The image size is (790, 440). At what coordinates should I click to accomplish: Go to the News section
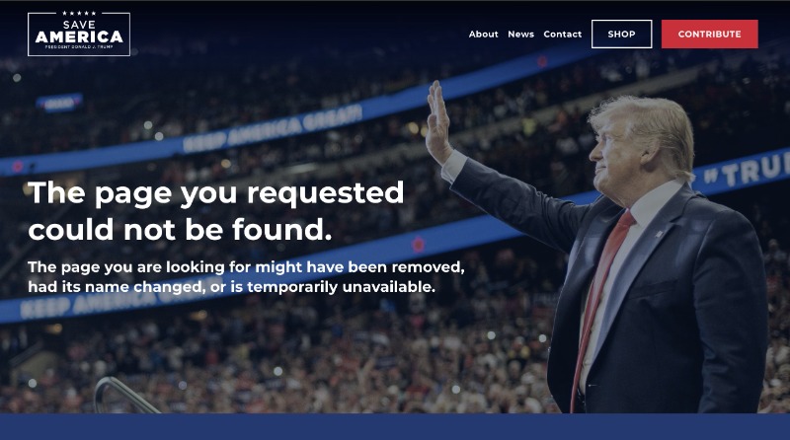520,35
